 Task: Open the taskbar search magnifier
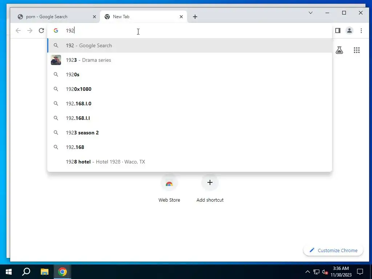(x=26, y=272)
